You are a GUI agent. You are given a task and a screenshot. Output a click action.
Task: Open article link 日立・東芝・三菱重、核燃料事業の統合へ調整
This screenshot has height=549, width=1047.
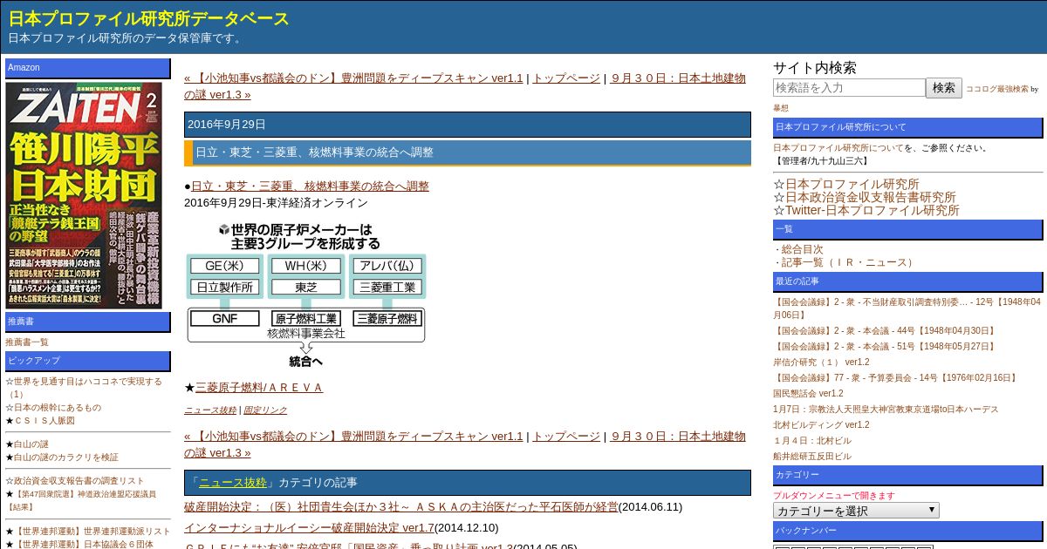310,186
